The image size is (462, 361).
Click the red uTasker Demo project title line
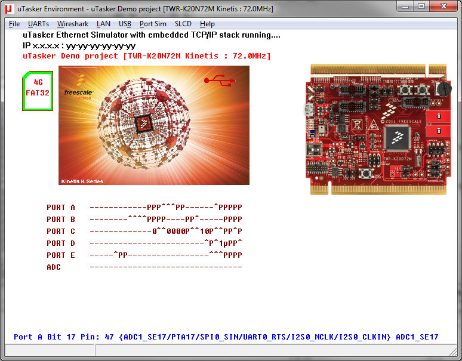click(147, 56)
